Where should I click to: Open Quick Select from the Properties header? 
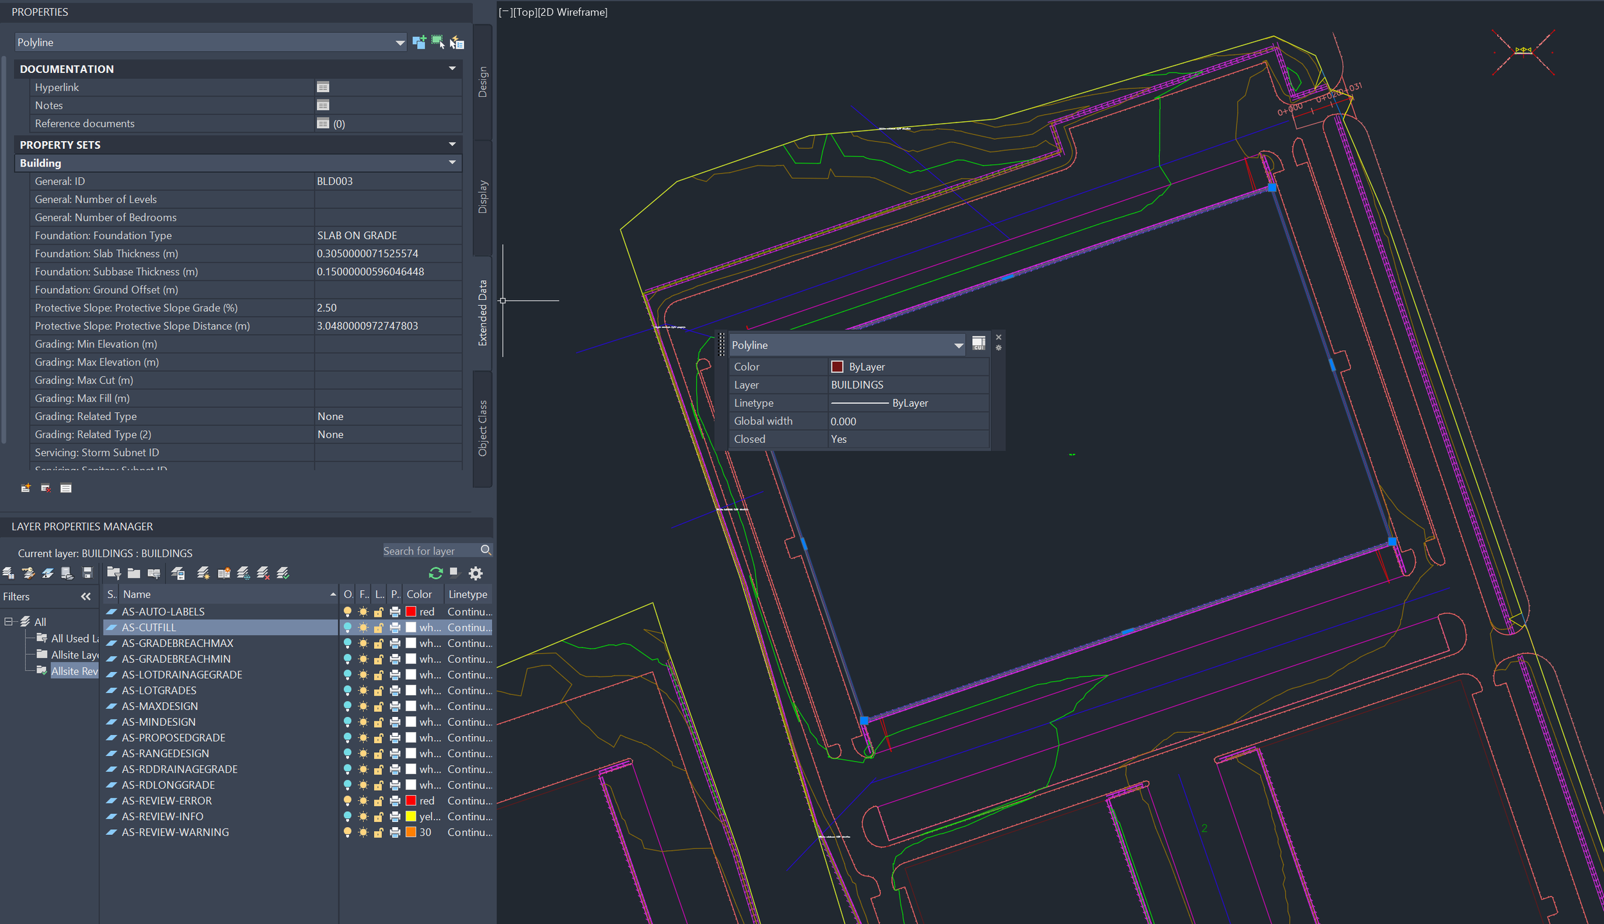pos(457,42)
